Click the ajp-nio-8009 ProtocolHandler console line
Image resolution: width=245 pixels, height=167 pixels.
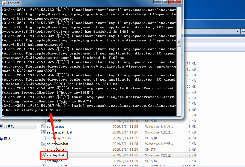[46, 101]
